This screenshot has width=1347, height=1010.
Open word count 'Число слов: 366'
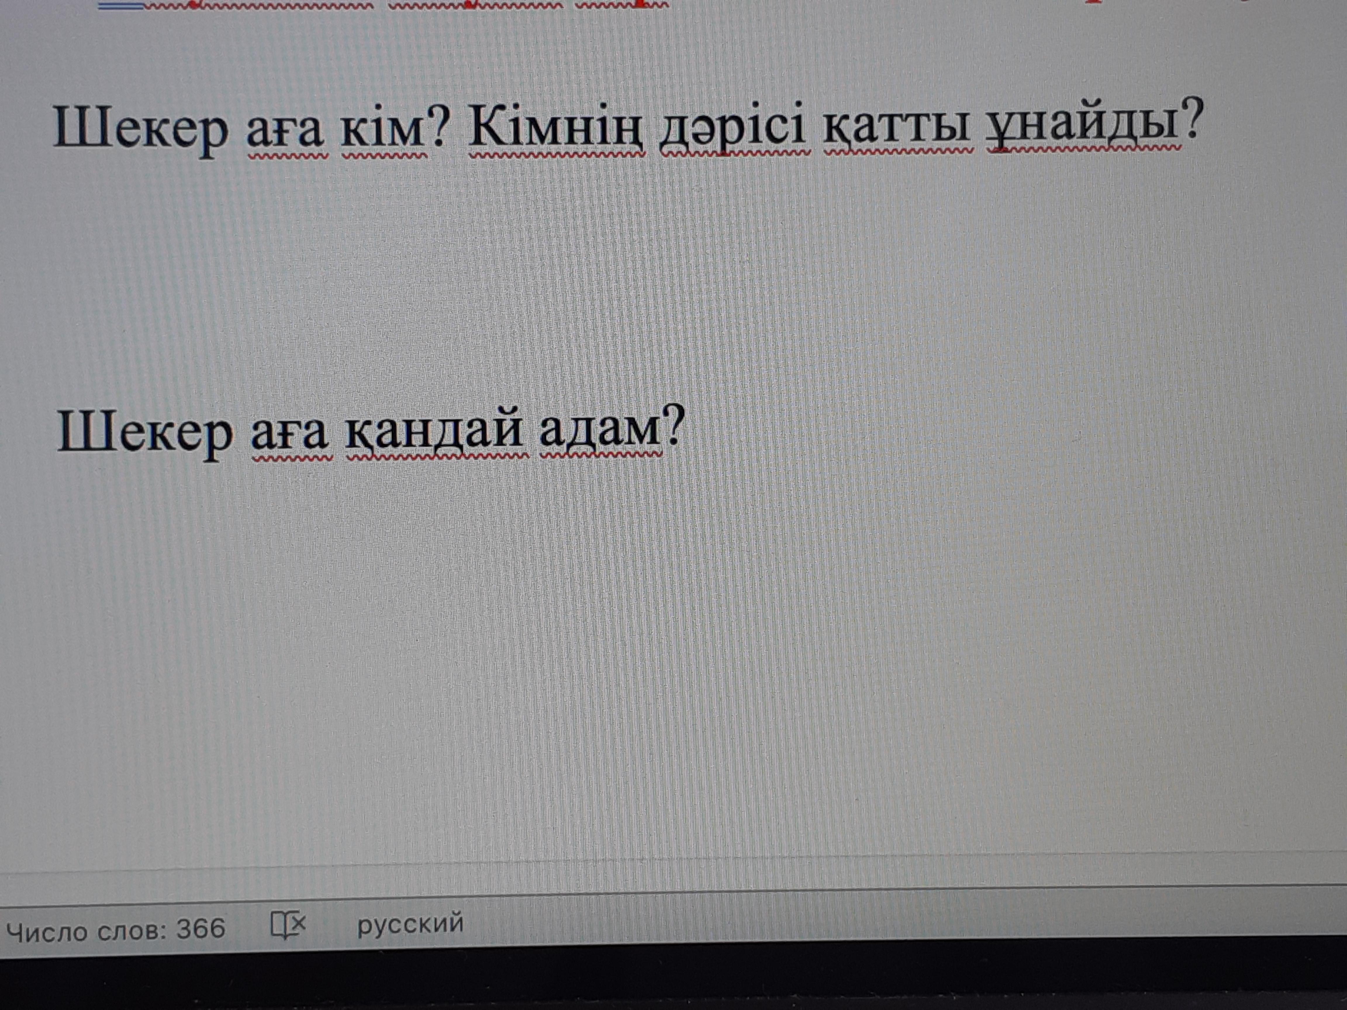[x=116, y=930]
